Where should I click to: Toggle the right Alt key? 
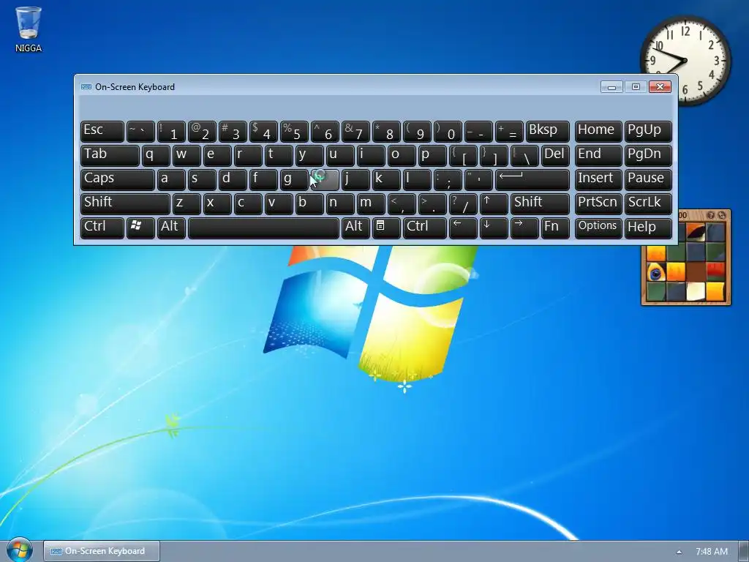pos(355,228)
